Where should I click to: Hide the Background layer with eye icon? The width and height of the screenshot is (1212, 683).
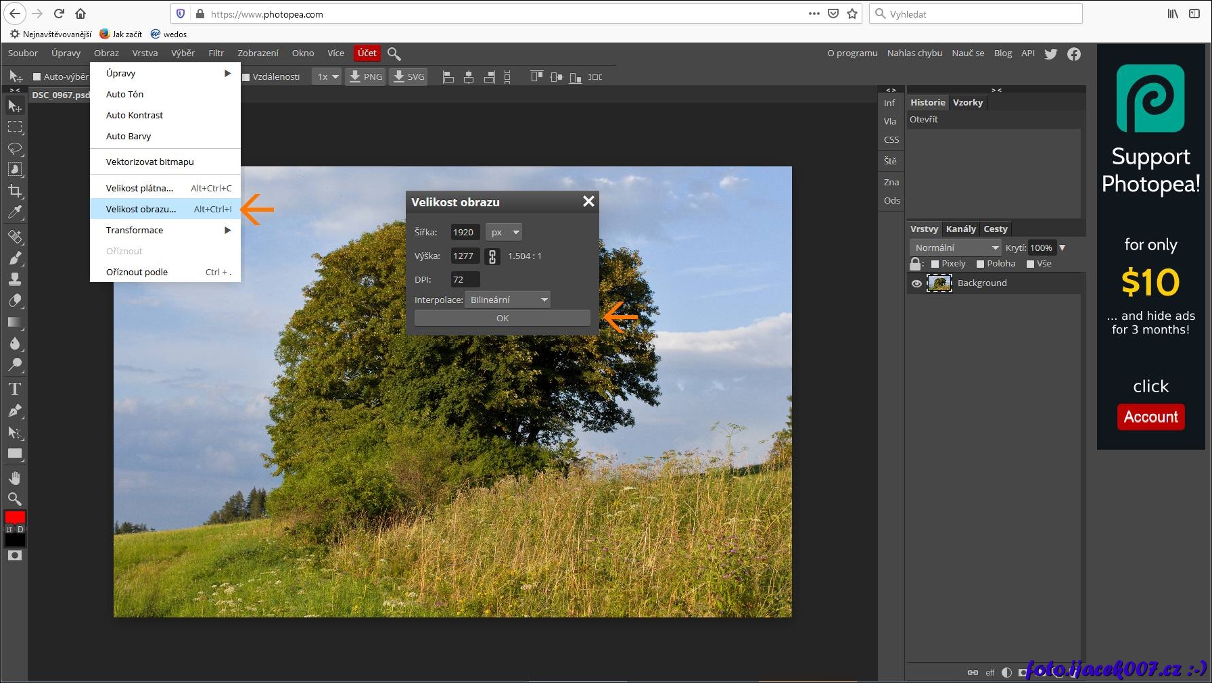click(916, 283)
